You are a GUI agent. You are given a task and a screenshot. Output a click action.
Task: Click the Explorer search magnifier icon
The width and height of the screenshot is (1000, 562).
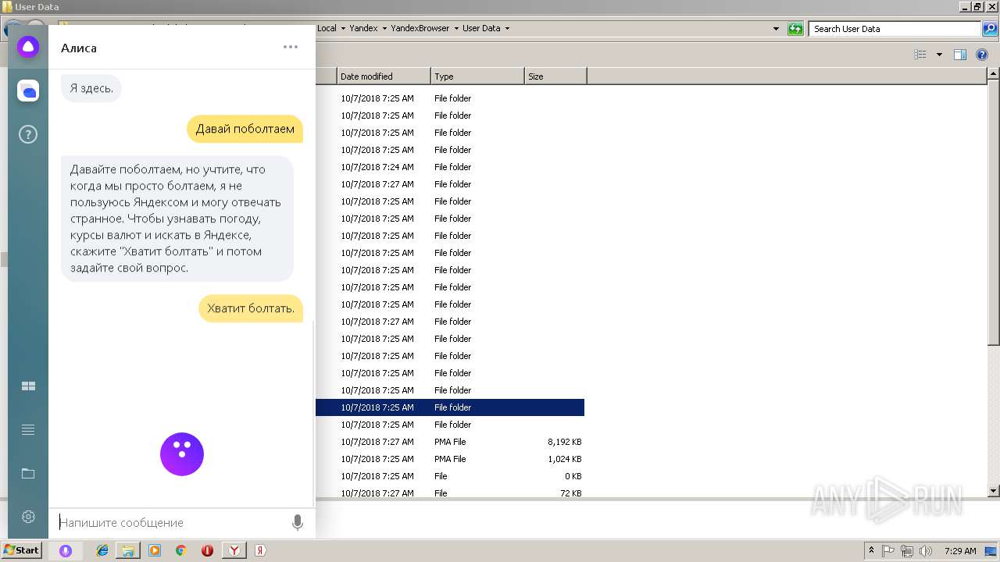pos(989,29)
